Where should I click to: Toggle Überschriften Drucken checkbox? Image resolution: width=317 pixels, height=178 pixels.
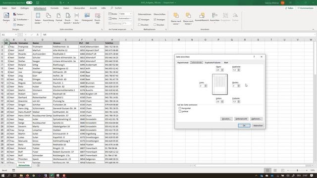(x=155, y=25)
